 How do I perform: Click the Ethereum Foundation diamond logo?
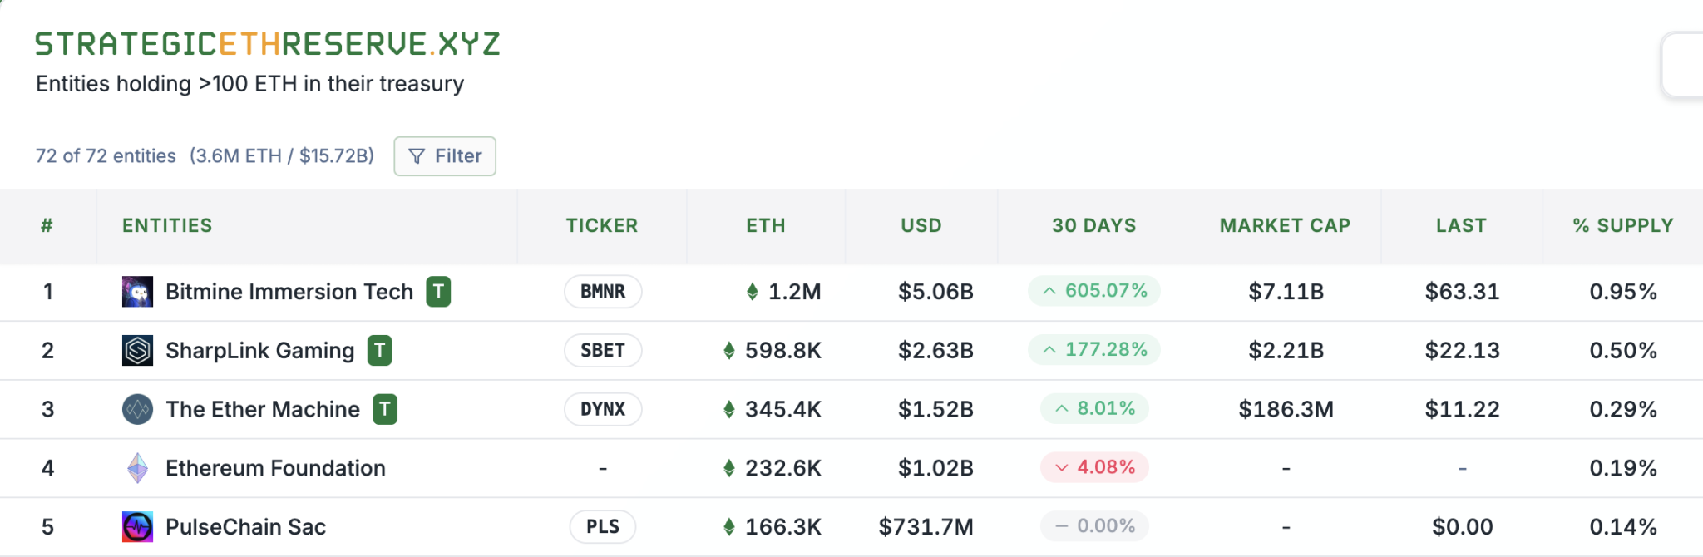click(138, 468)
